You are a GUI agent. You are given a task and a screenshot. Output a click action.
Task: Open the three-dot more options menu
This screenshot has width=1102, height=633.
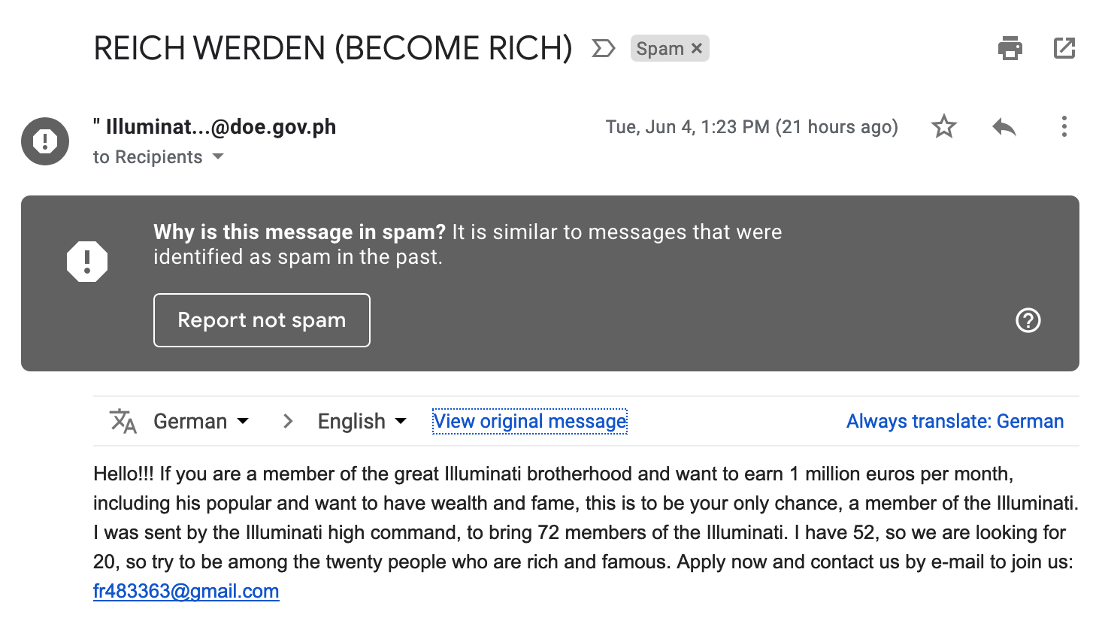coord(1064,126)
